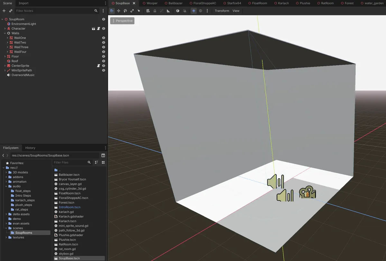Expand the textures folder

pos(6,237)
